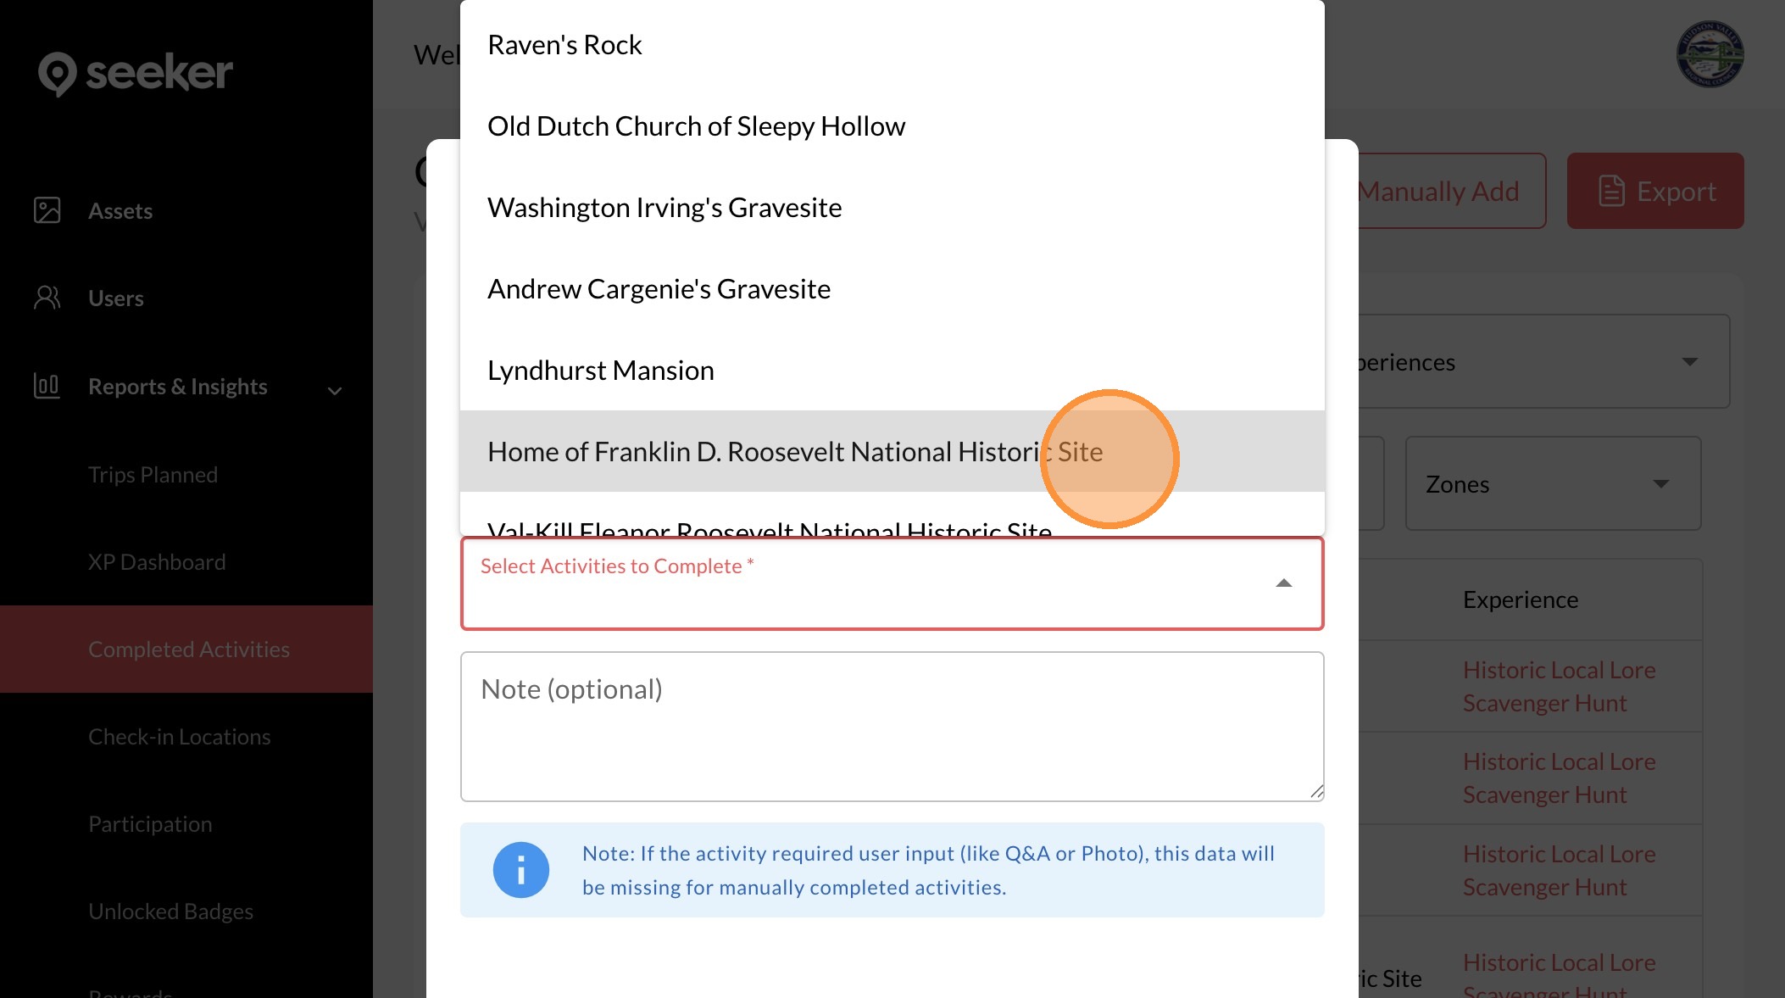
Task: Click the Export document icon
Action: point(1611,191)
